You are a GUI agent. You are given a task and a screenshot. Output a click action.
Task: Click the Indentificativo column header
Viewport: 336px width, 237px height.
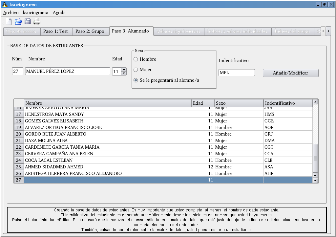(x=288, y=103)
